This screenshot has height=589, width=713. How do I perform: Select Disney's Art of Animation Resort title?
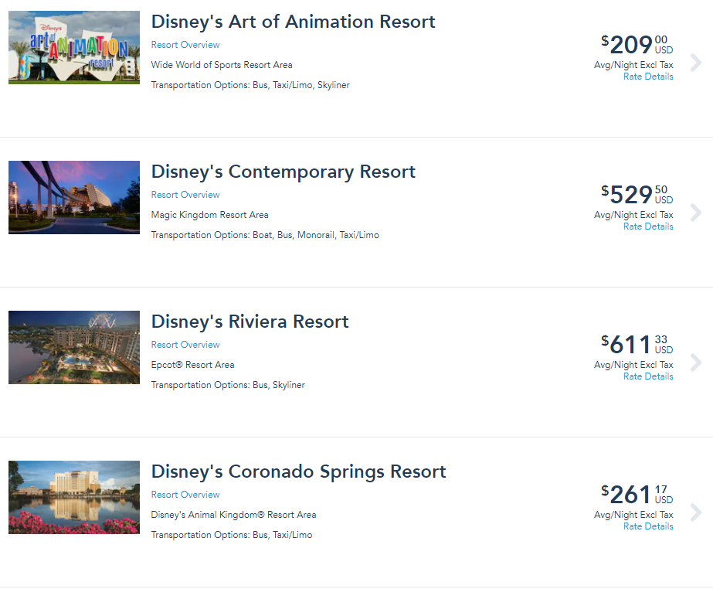click(293, 22)
